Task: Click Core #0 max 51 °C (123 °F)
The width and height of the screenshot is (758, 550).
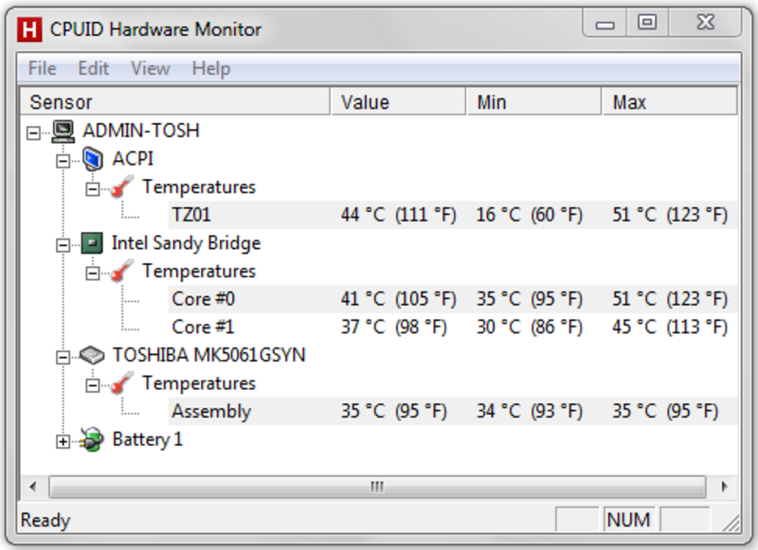Action: [670, 299]
